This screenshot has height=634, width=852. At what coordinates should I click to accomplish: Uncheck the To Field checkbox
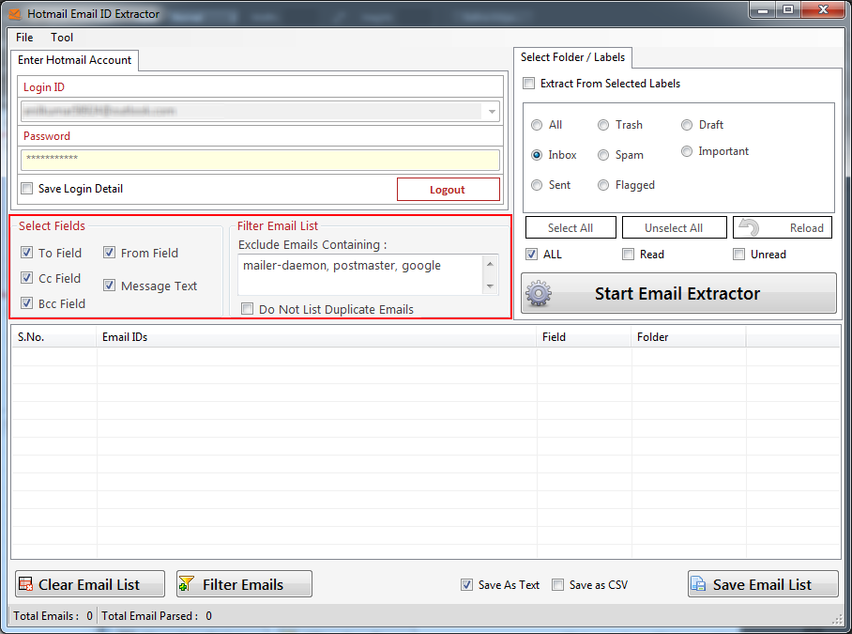[x=26, y=253]
